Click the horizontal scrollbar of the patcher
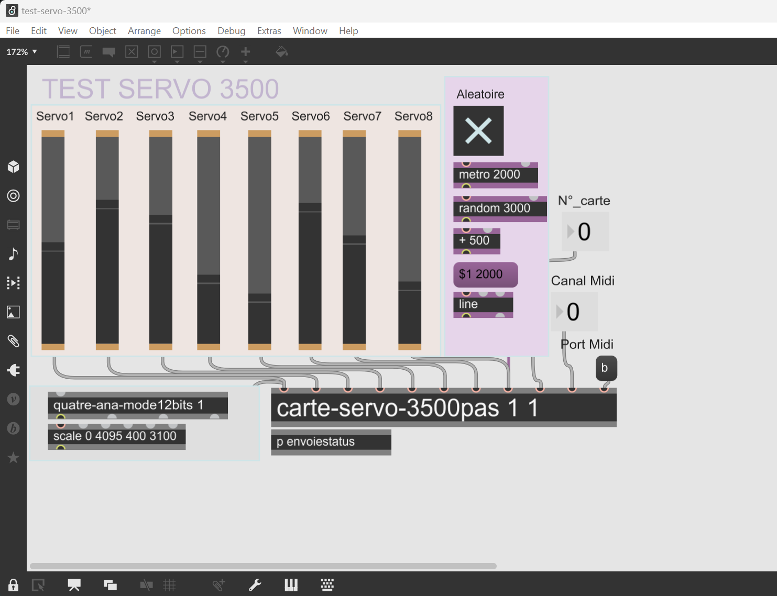The width and height of the screenshot is (777, 596). coord(263,566)
